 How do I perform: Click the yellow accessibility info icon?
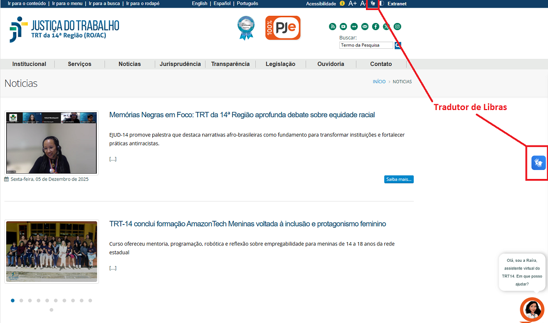(342, 3)
